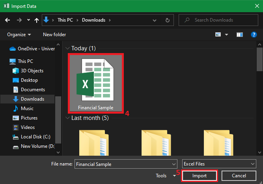Refresh the Downloads folder view

coord(168,20)
